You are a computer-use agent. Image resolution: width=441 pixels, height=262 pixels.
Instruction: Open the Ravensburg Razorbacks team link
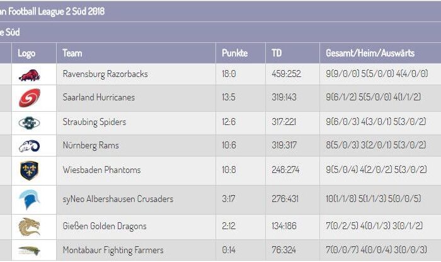pos(105,74)
